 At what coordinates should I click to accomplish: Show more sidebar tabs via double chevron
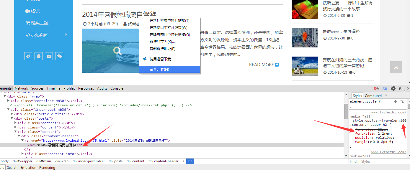(386, 95)
